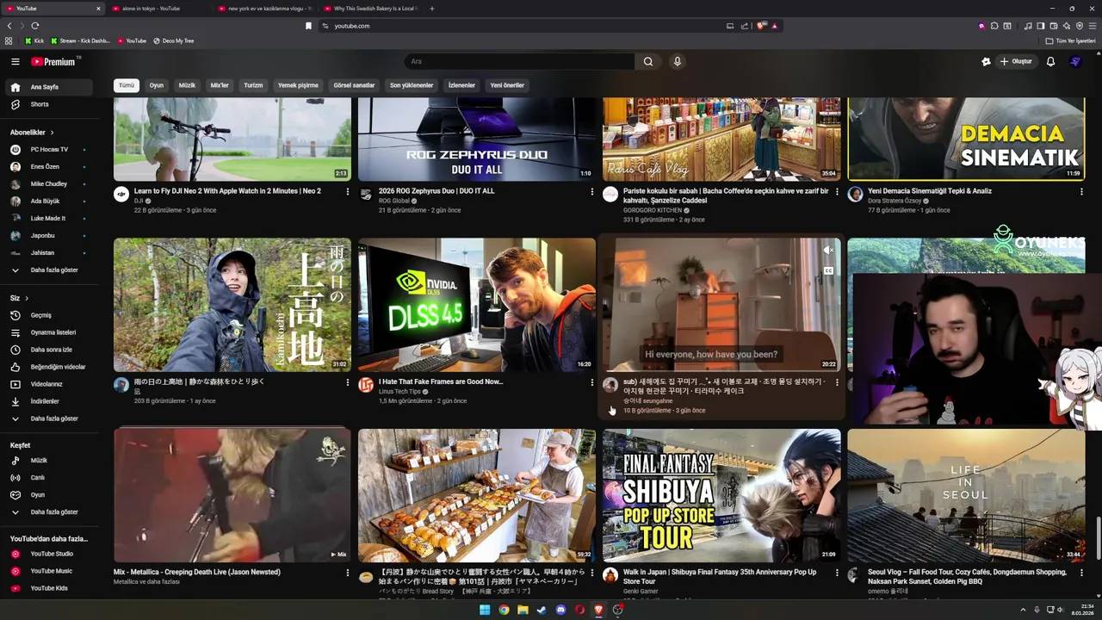Open the notifications bell
Viewport: 1102px width, 620px height.
[x=1050, y=62]
